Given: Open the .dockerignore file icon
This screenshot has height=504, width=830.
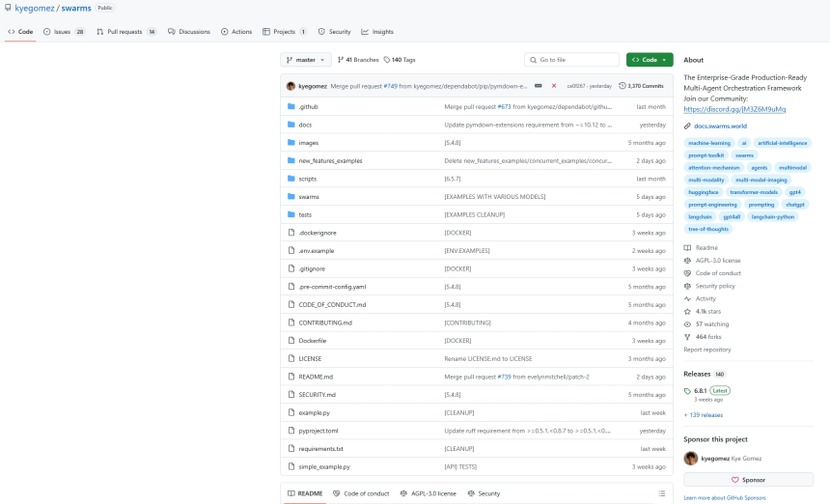Looking at the screenshot, I should click(x=291, y=233).
